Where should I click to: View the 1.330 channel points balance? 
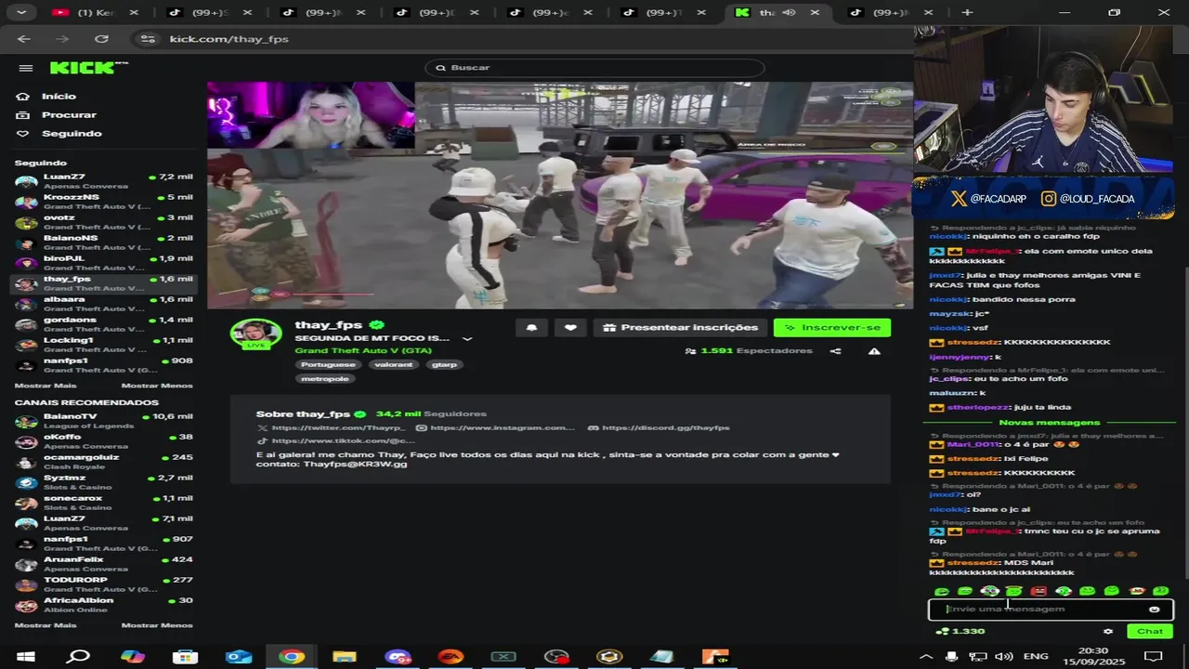[x=960, y=632]
